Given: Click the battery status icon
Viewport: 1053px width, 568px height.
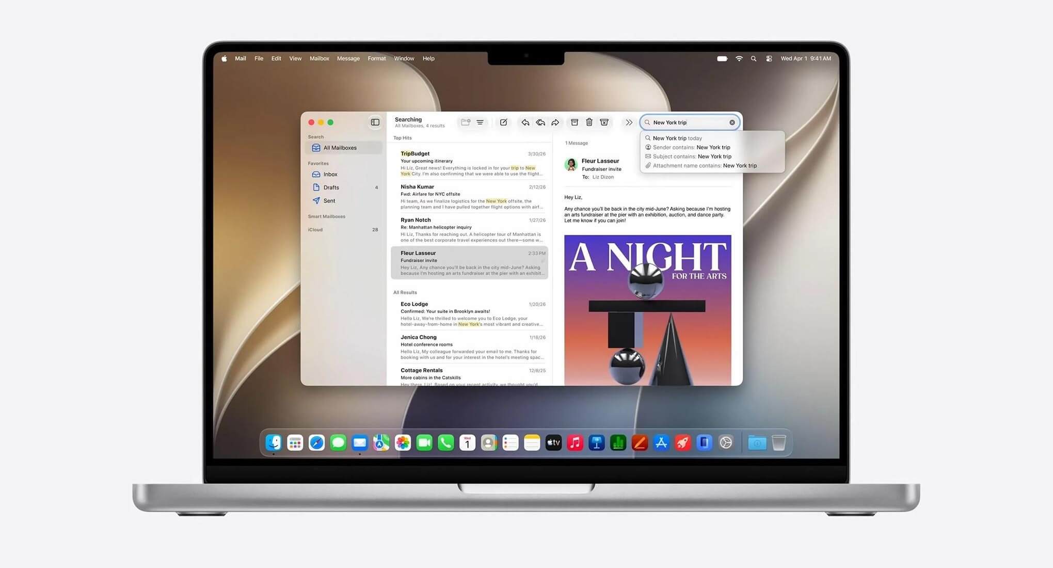Looking at the screenshot, I should pyautogui.click(x=722, y=58).
